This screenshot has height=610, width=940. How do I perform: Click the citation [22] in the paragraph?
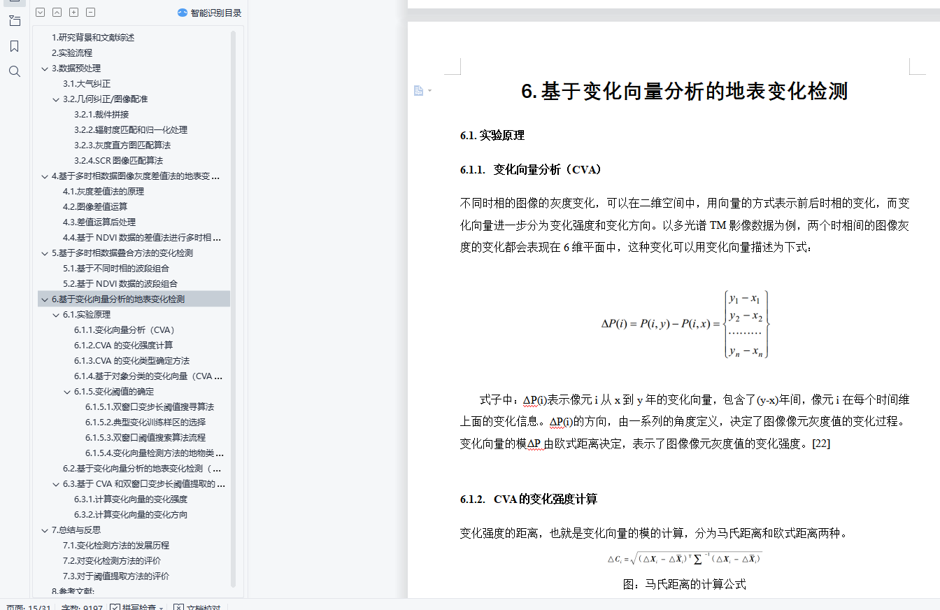coord(821,444)
